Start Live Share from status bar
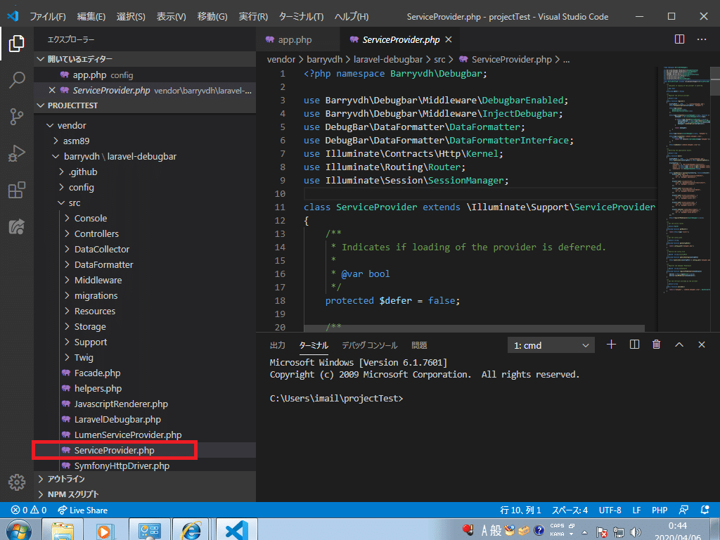Viewport: 720px width, 540px height. (83, 510)
